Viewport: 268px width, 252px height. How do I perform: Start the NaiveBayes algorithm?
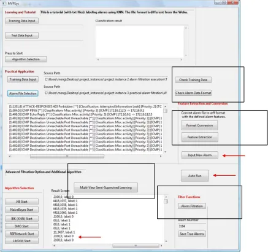pos(21,210)
